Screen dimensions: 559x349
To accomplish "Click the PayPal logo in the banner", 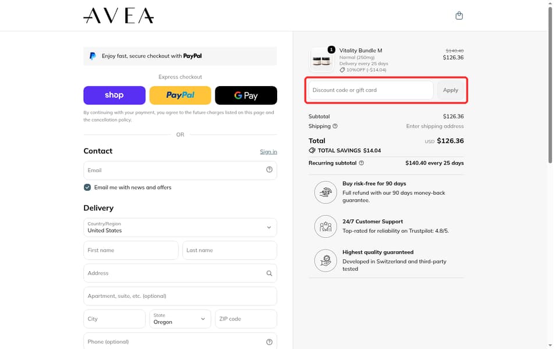I will coord(93,56).
